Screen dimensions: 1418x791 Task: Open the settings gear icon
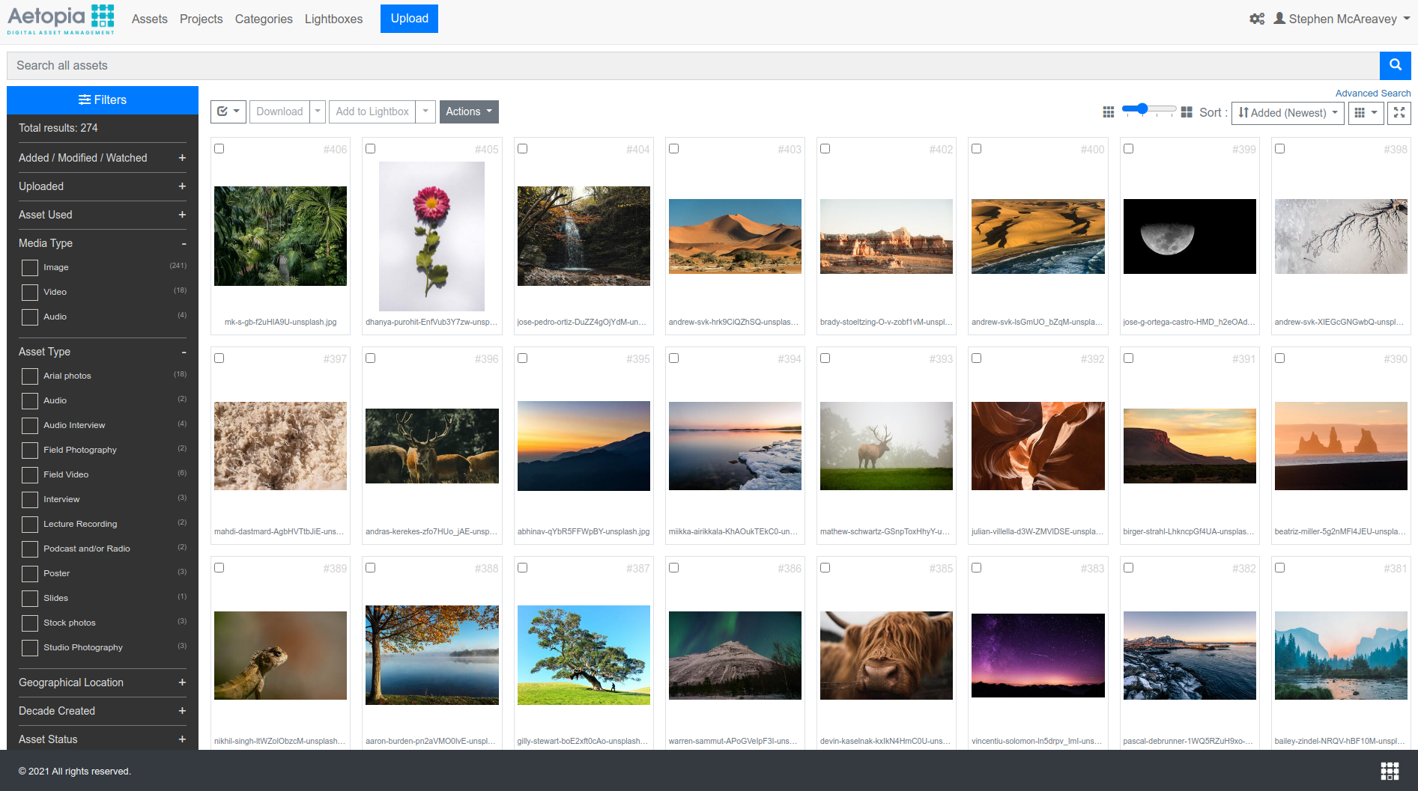click(x=1257, y=18)
